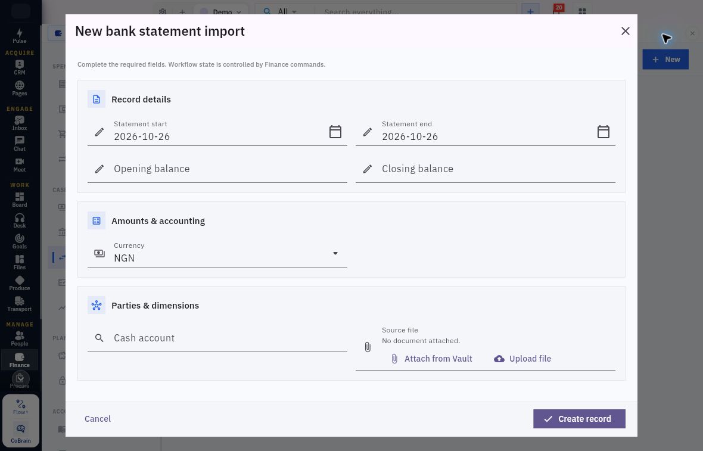This screenshot has width=703, height=451.
Task: Open the Demo workspace dropdown
Action: 220,12
